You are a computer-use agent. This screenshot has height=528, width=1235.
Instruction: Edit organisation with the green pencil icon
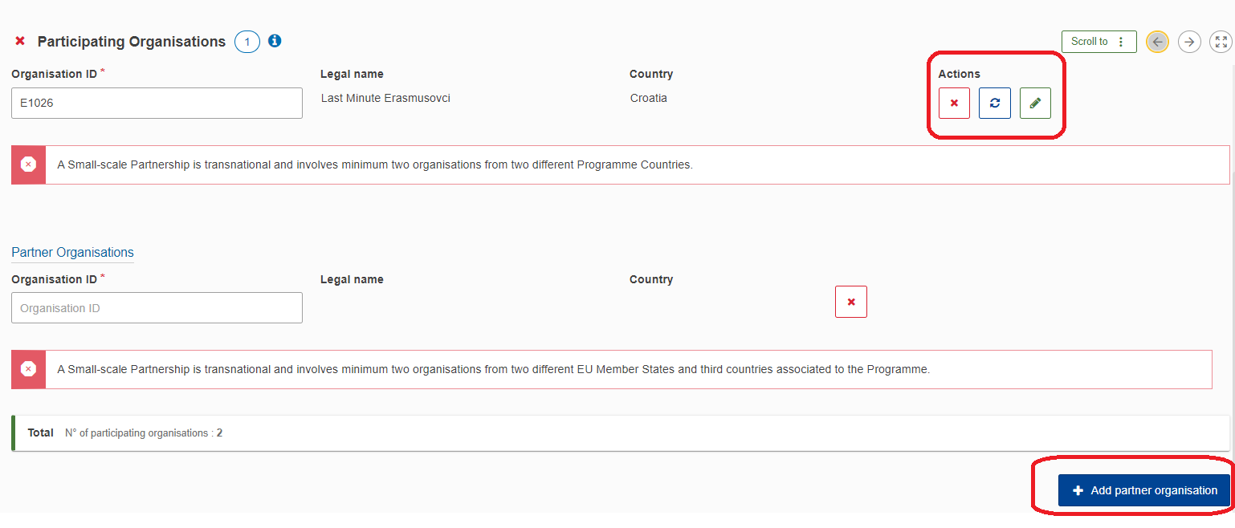(1035, 104)
